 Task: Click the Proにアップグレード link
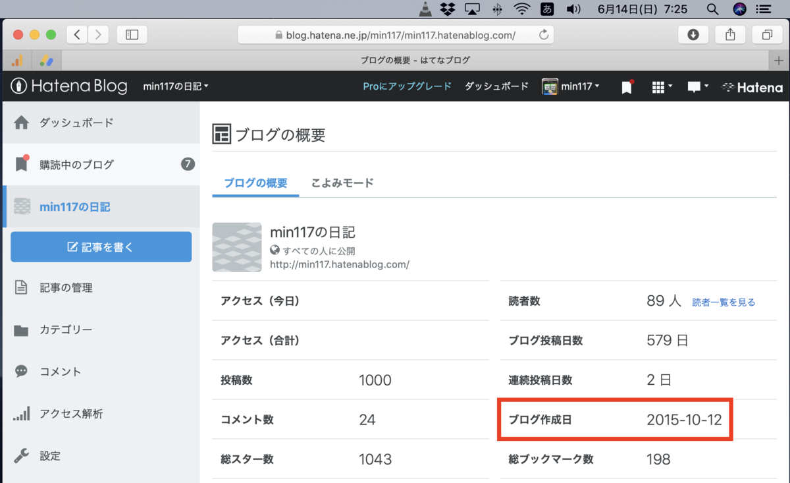coord(407,86)
